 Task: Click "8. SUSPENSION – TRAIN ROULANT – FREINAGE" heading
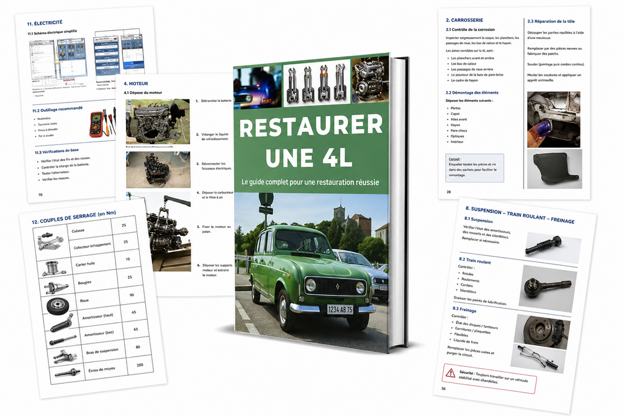(520, 215)
